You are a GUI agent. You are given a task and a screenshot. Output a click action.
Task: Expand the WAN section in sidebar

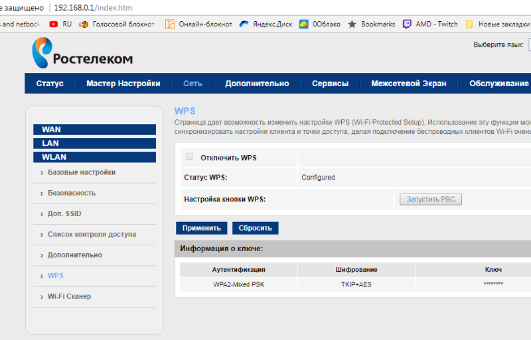(x=94, y=130)
